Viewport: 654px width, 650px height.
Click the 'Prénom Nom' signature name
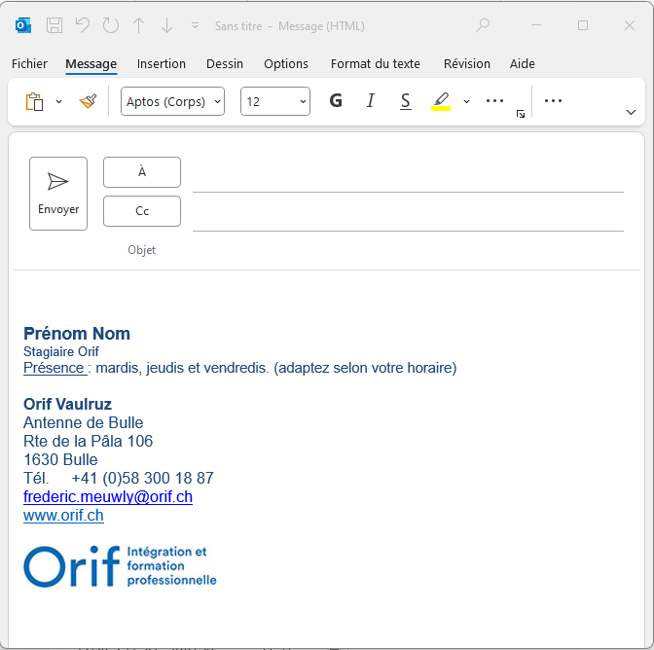point(77,334)
